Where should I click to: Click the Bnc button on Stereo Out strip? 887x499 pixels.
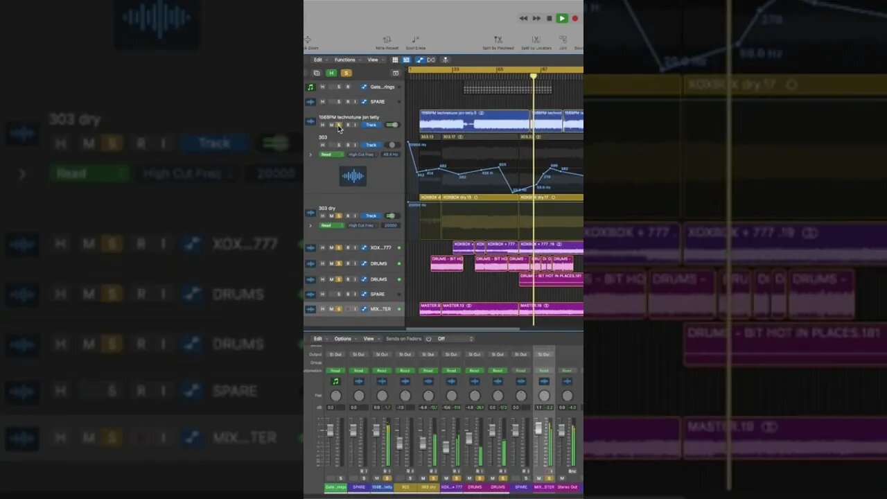click(x=572, y=471)
